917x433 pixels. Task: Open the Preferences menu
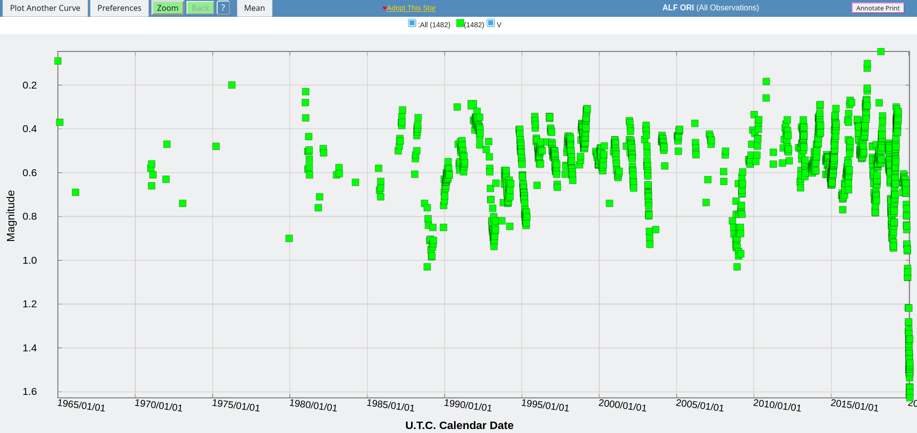119,8
